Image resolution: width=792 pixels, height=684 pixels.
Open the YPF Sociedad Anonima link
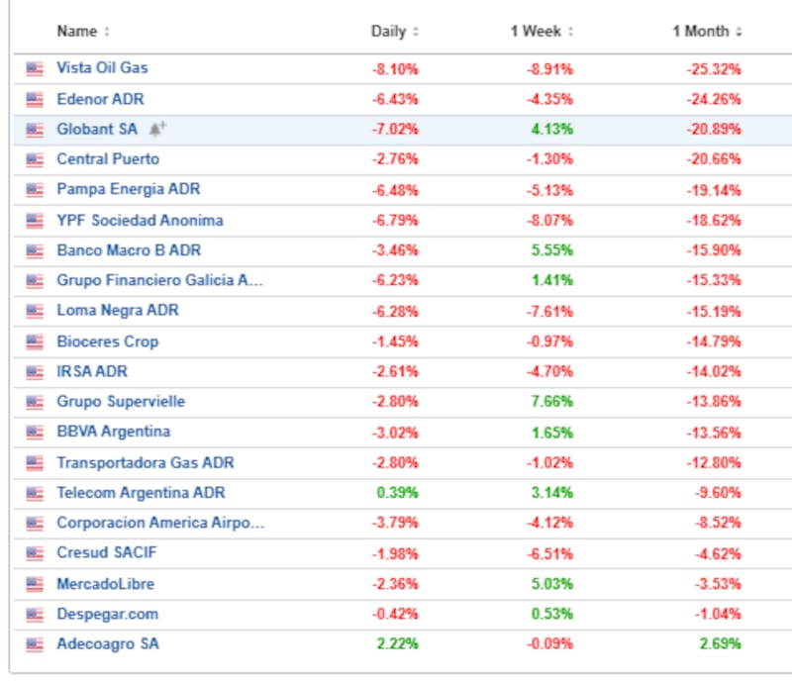tap(140, 220)
